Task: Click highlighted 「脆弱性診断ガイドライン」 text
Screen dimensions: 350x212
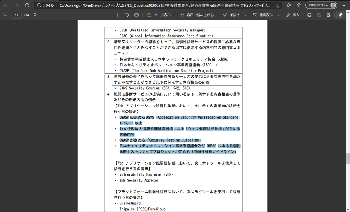Action: point(213,152)
